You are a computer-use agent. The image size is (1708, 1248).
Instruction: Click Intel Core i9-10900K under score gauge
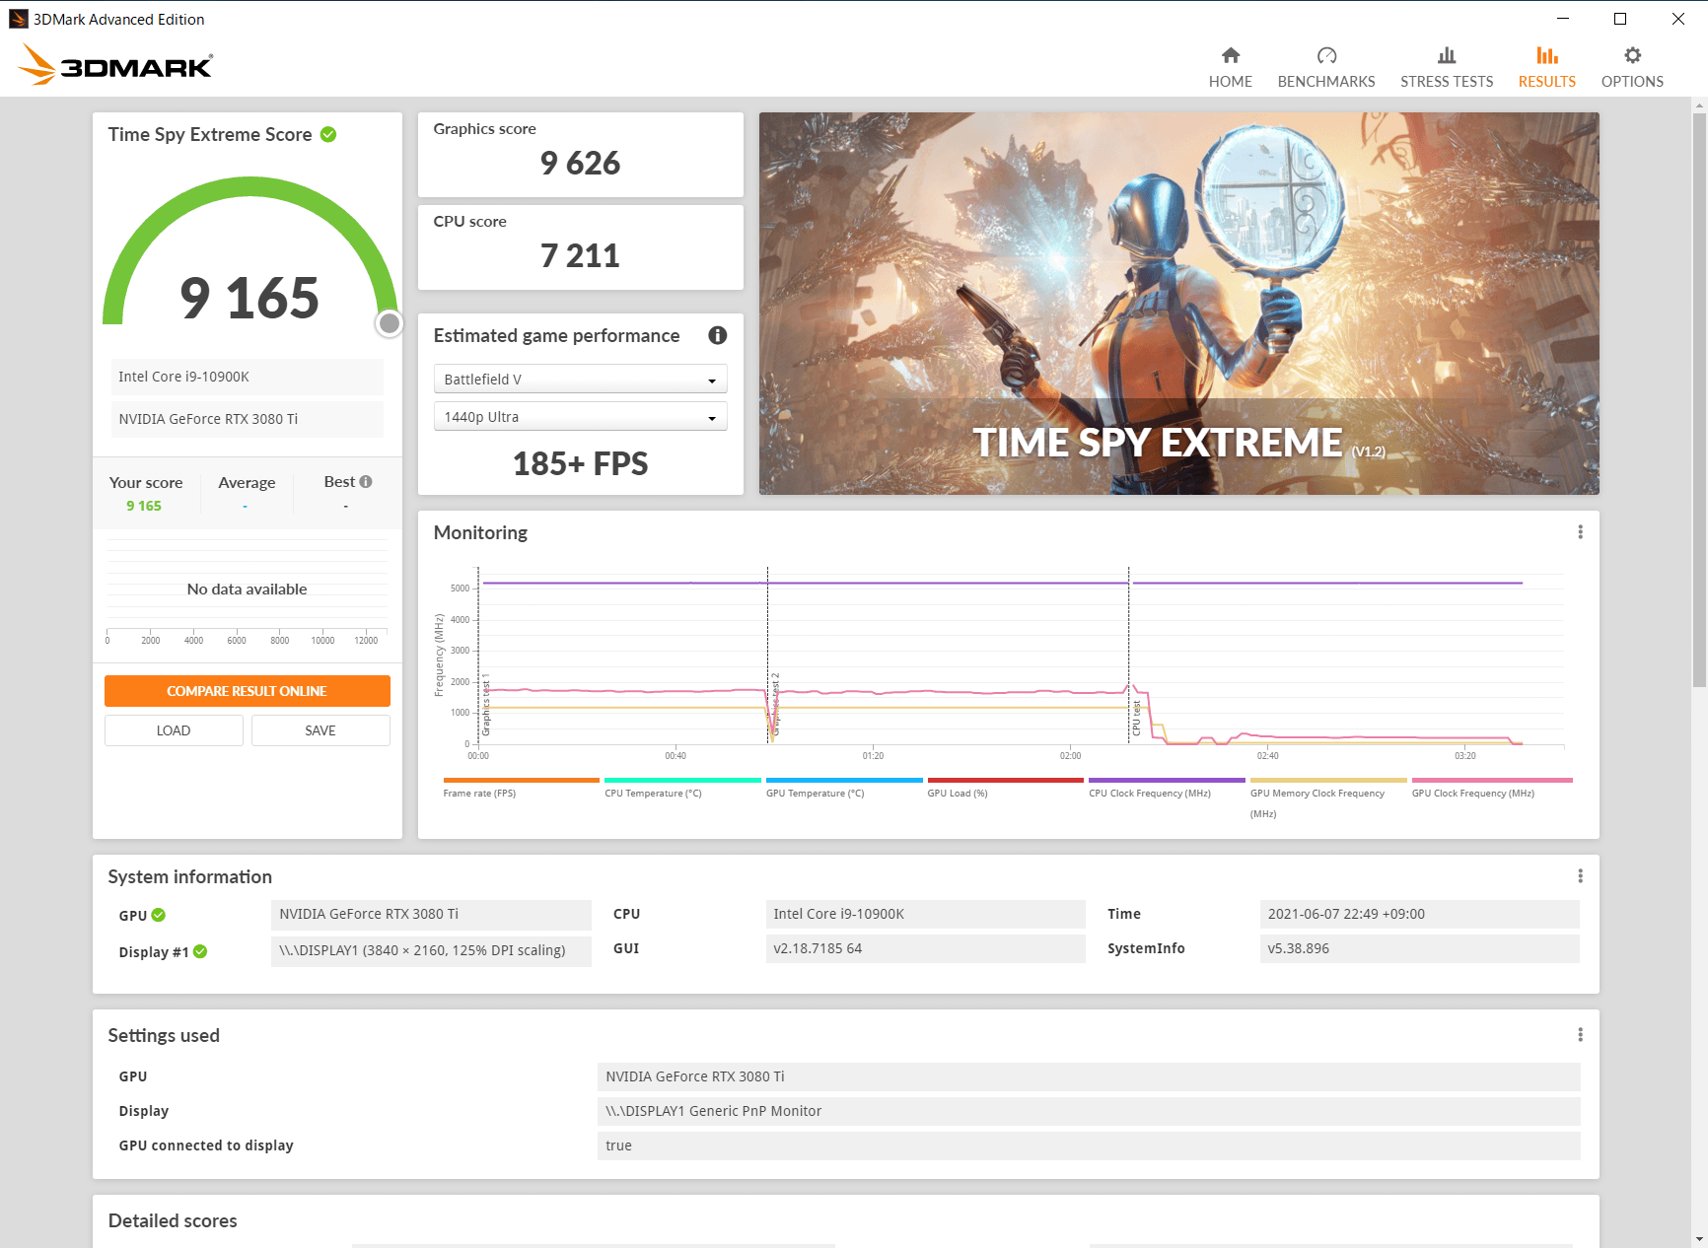tap(247, 377)
